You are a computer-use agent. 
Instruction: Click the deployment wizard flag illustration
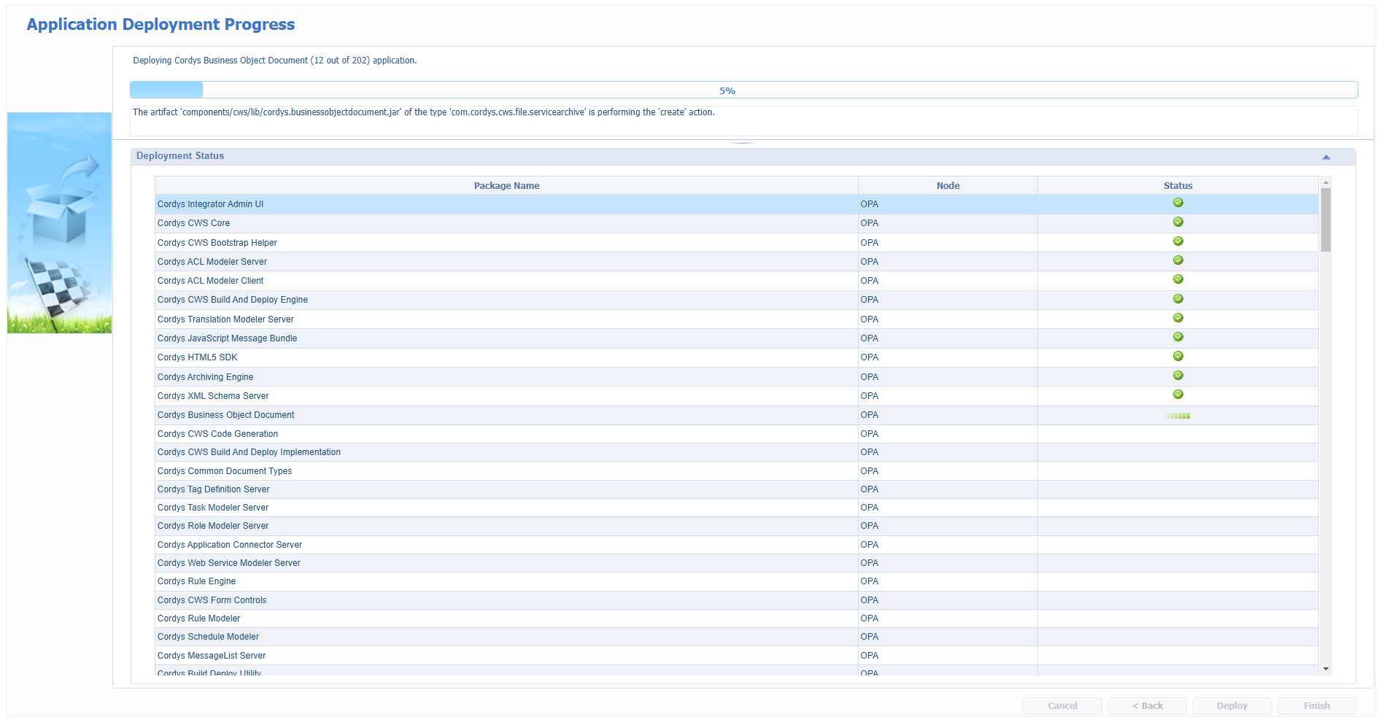pyautogui.click(x=59, y=222)
